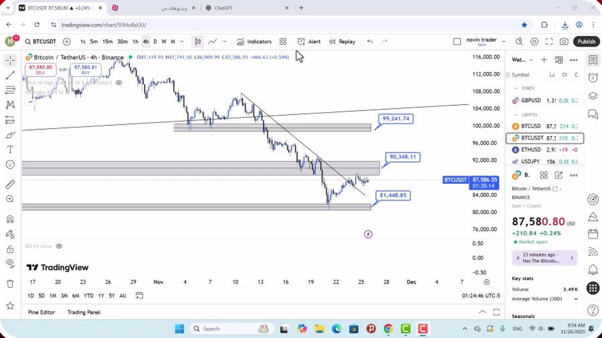Viewport: 602px width, 338px height.
Task: Select ETHUSD in the watchlist
Action: pos(545,149)
